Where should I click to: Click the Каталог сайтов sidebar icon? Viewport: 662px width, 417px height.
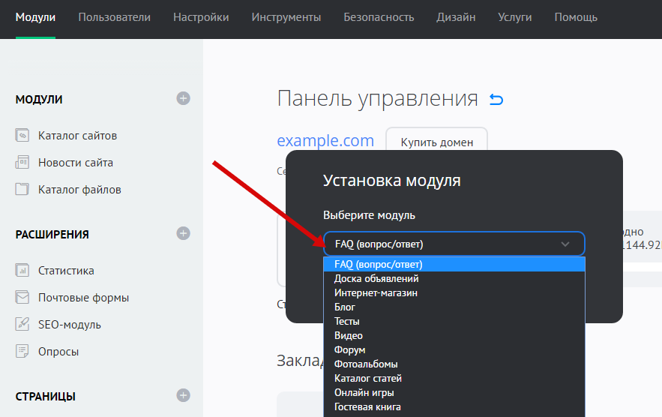coord(22,136)
